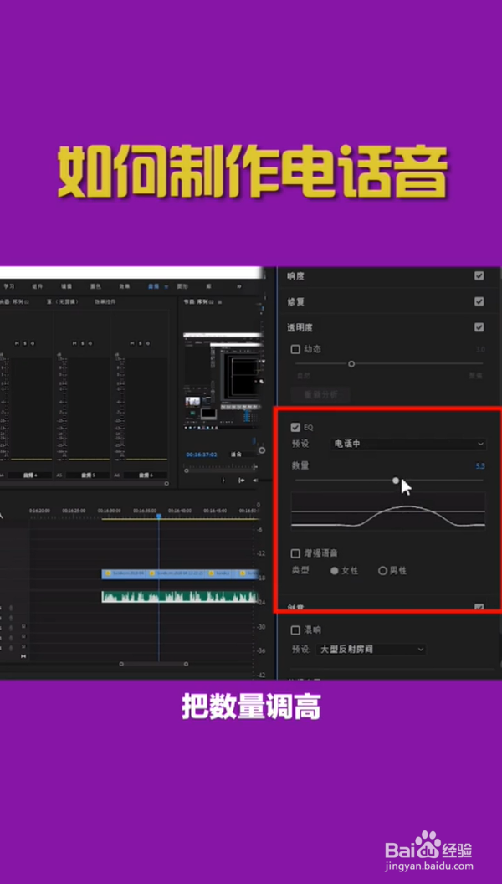Click ruler timecode 00:16:40:00

pyautogui.click(x=180, y=510)
